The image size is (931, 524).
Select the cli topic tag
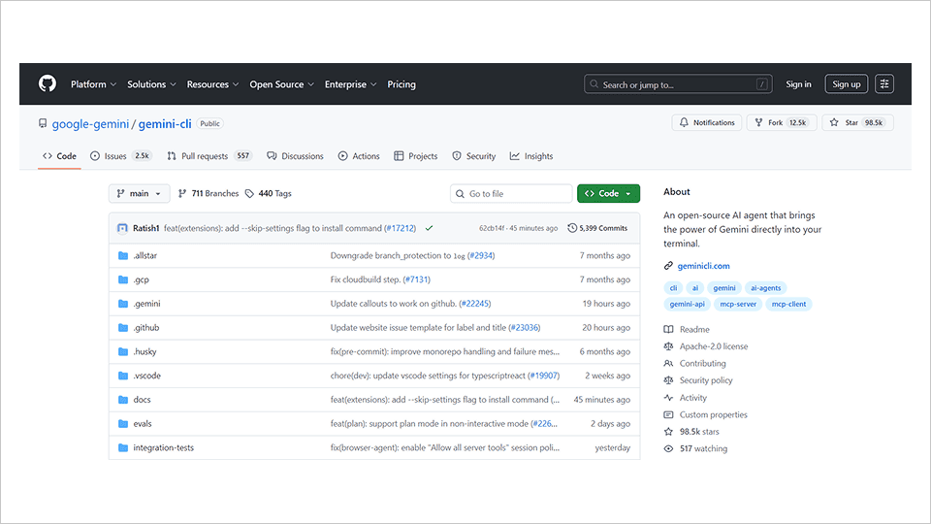(673, 287)
